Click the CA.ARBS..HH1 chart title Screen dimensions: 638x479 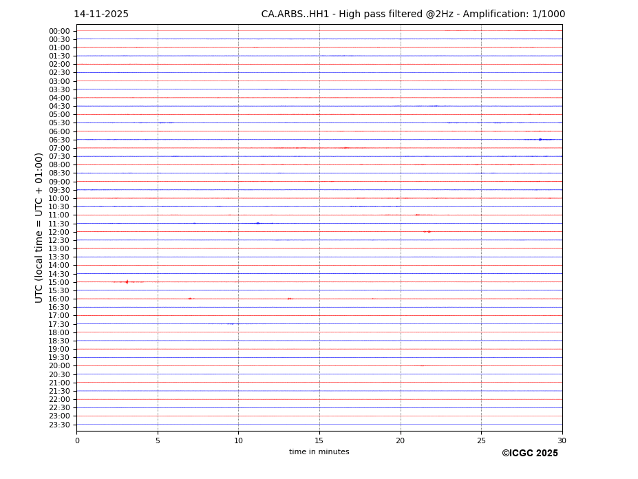[413, 14]
